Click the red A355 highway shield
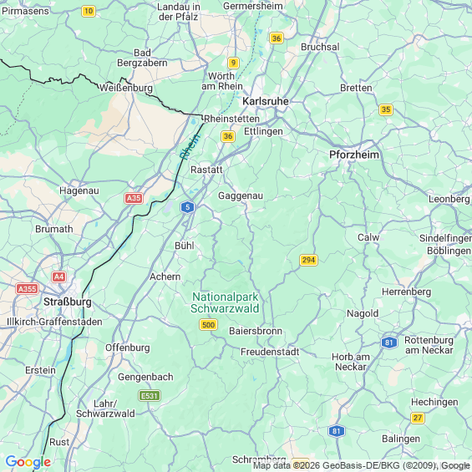Screen dimensions: 472x472 [27, 289]
